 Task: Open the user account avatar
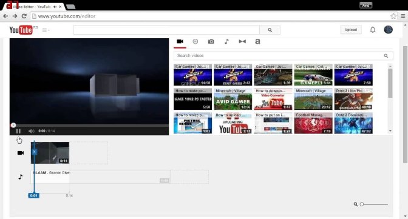(388, 29)
